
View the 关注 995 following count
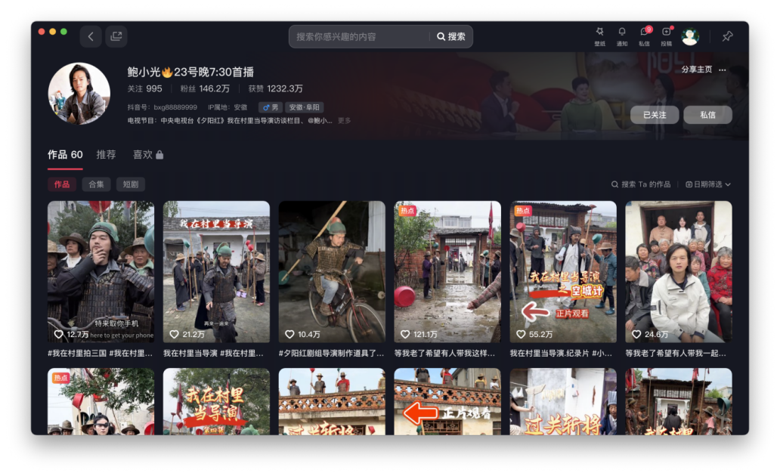145,88
